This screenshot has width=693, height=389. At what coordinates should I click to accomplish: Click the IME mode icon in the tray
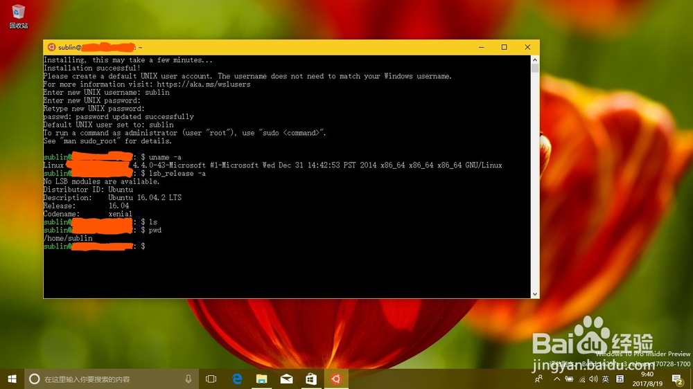(x=620, y=379)
